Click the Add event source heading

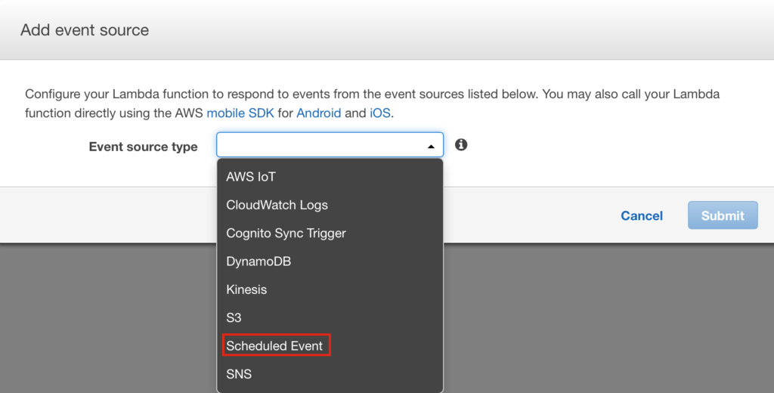pos(85,29)
